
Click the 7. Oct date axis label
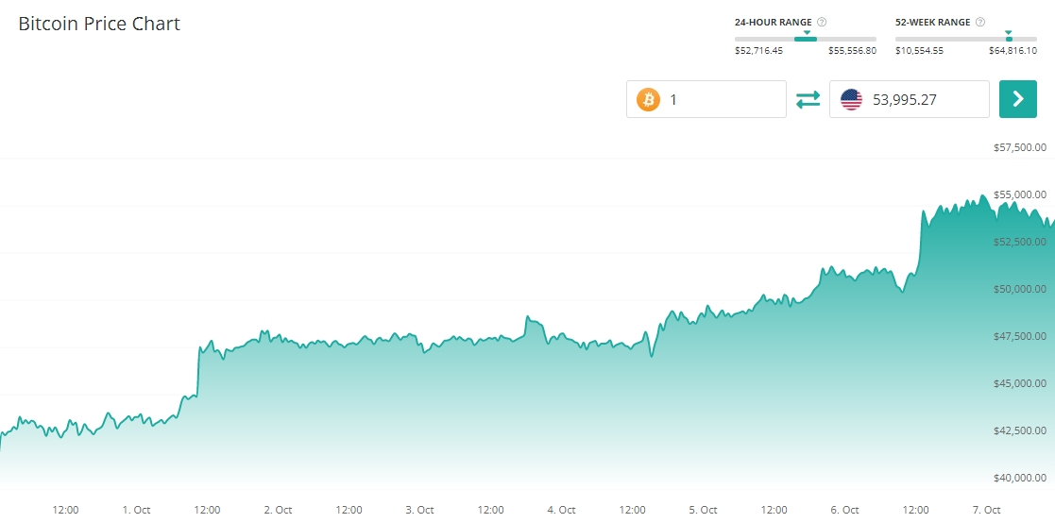click(x=986, y=510)
